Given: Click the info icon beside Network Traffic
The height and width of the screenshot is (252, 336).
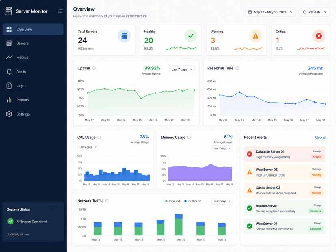Looking at the screenshot, I should coord(107,201).
